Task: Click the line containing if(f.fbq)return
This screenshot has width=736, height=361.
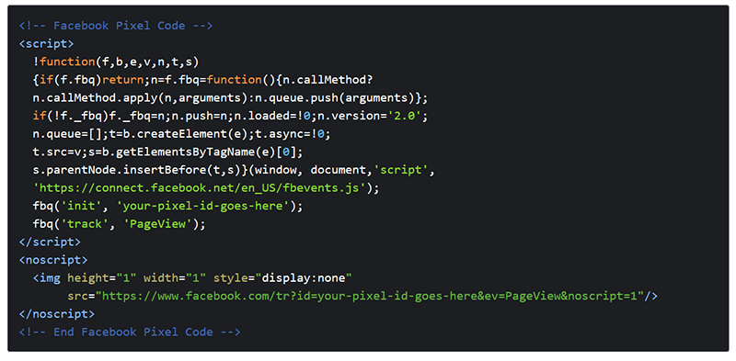Action: (x=202, y=80)
